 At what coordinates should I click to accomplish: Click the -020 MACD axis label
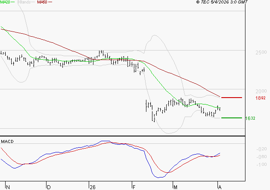(x=261, y=149)
